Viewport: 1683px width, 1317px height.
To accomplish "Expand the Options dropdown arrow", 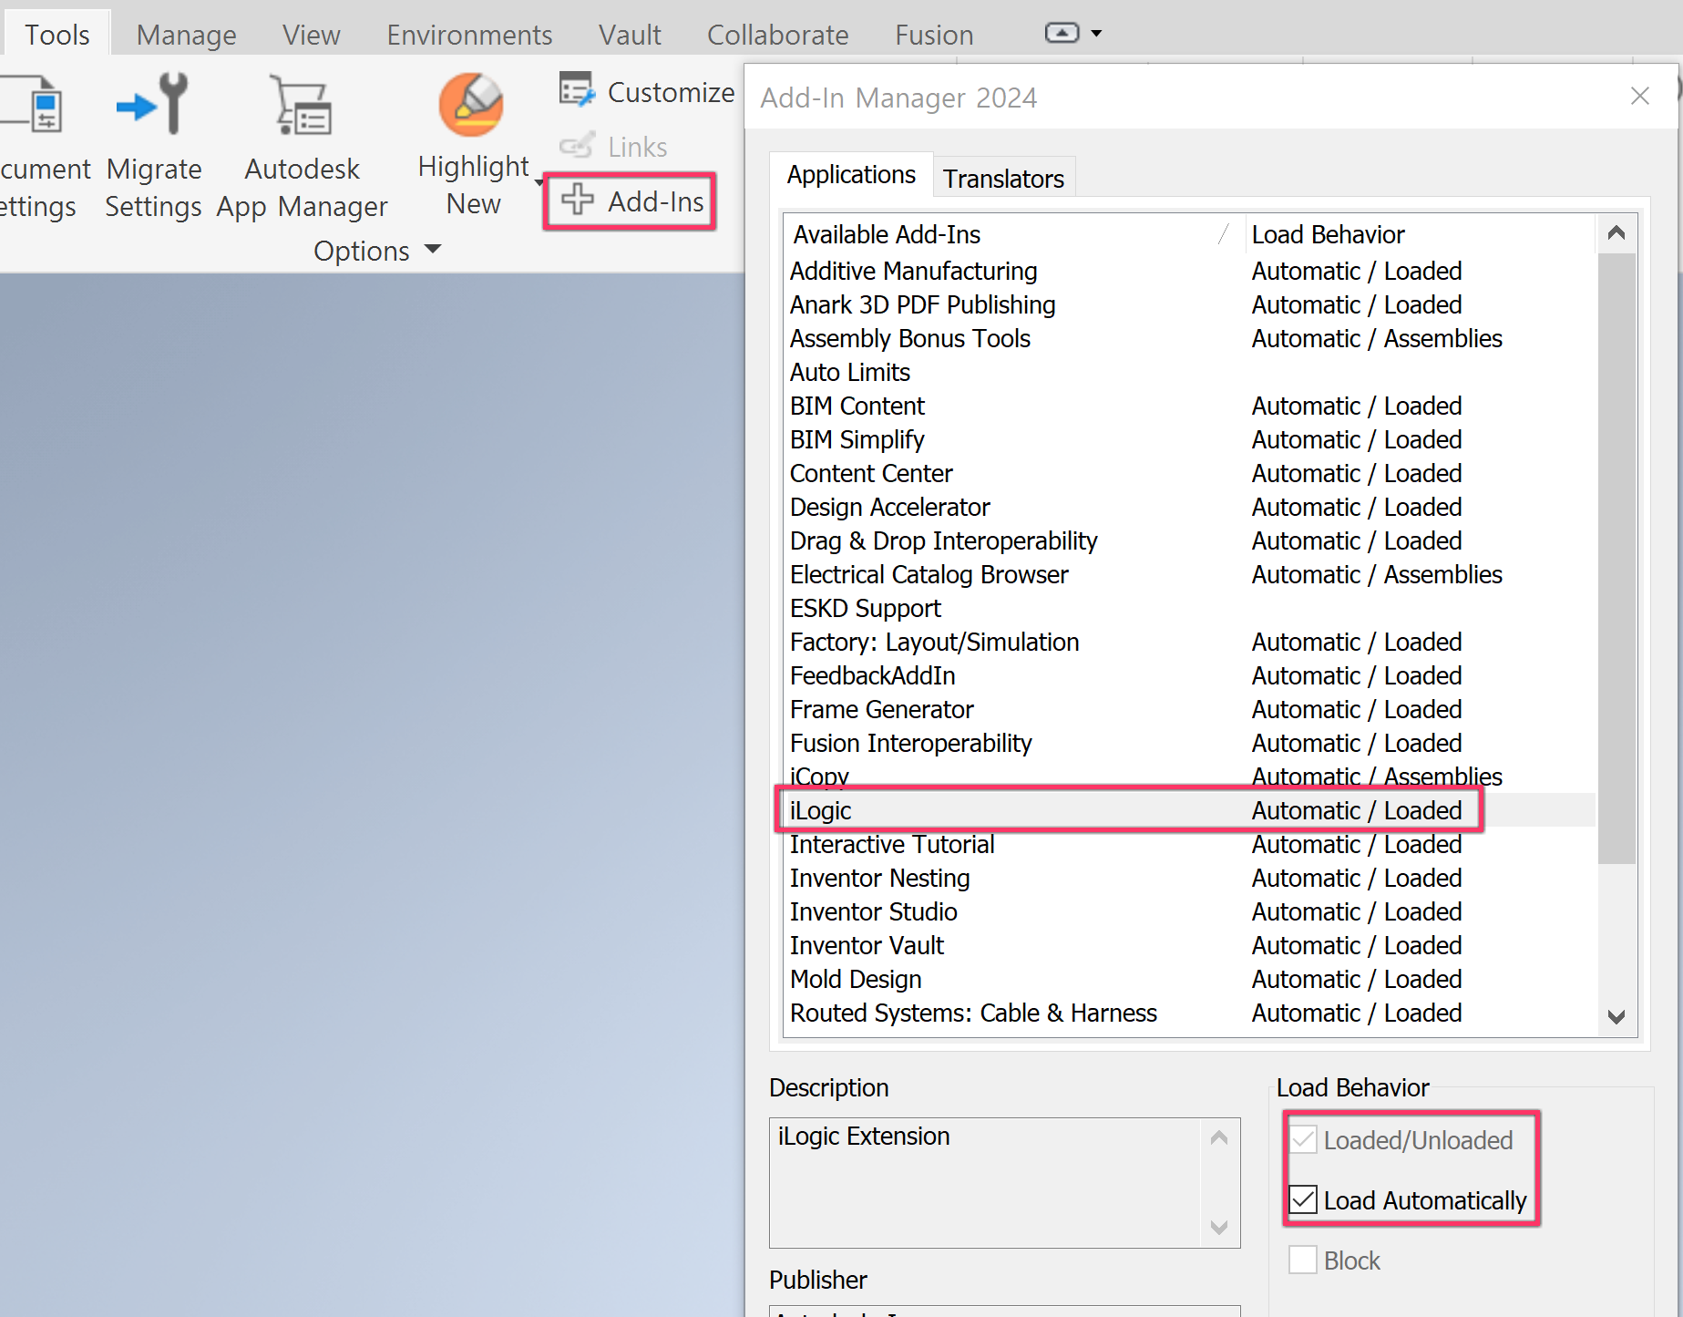I will tap(434, 250).
